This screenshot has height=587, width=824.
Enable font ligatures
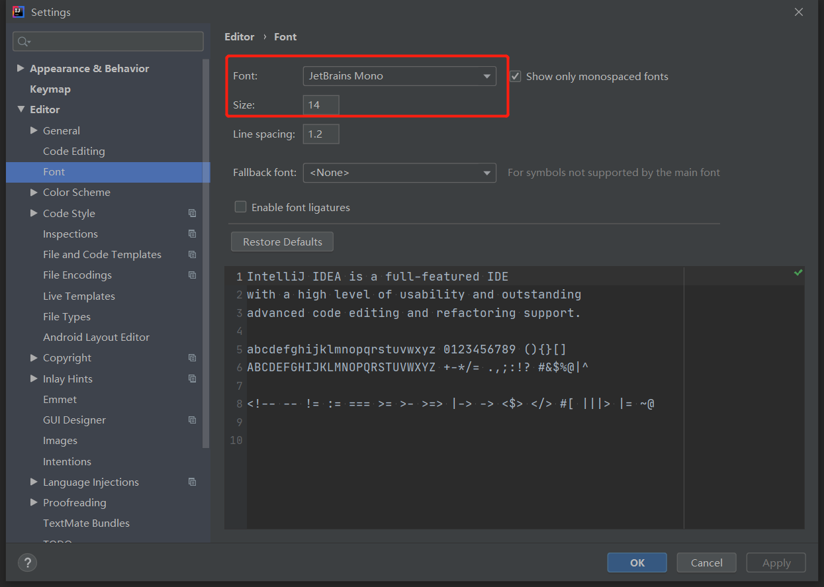[x=240, y=206]
